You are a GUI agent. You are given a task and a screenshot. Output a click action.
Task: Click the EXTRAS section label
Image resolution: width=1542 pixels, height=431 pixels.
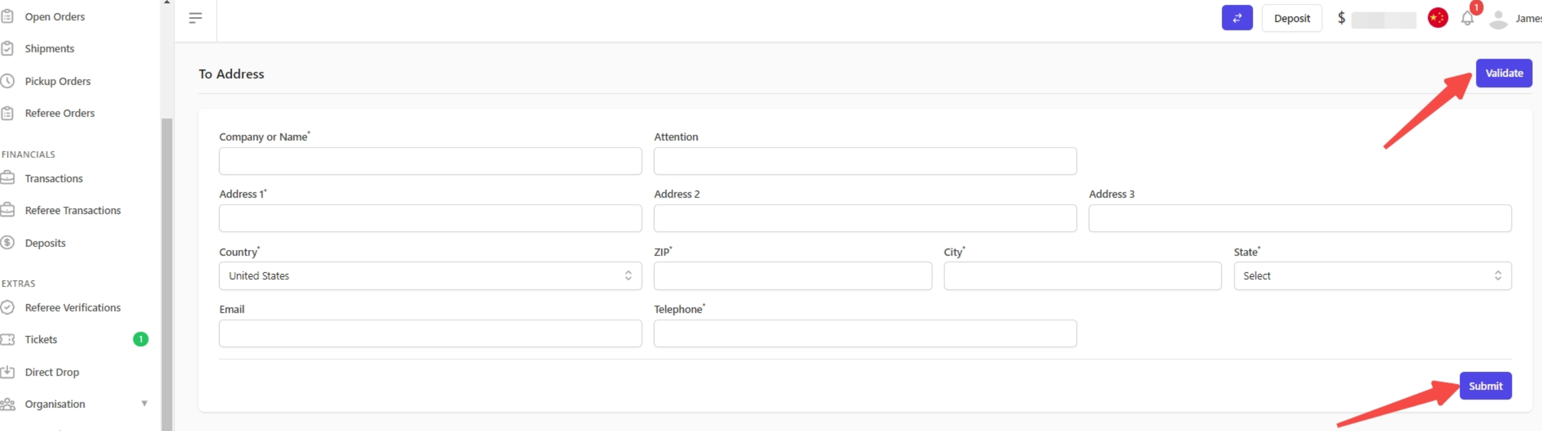point(18,283)
